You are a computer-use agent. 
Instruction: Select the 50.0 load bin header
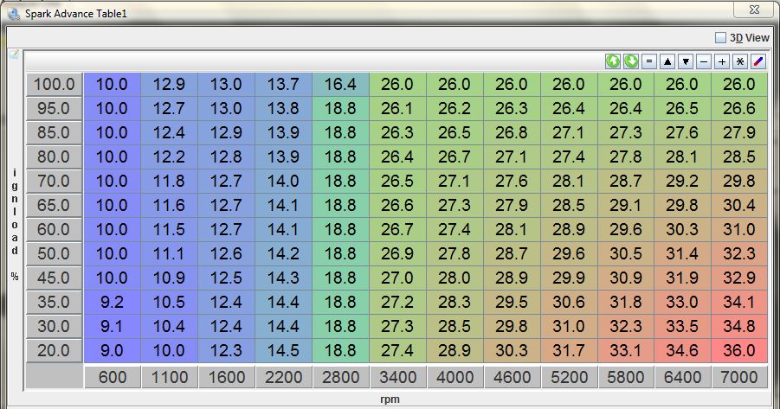point(54,254)
